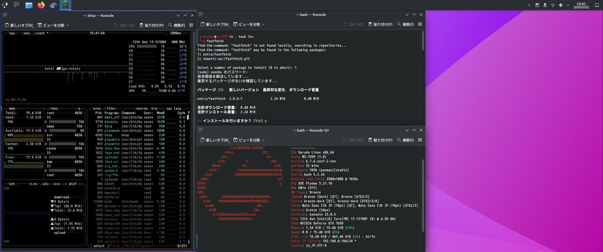Click btop filter option in proc box

click(x=111, y=108)
